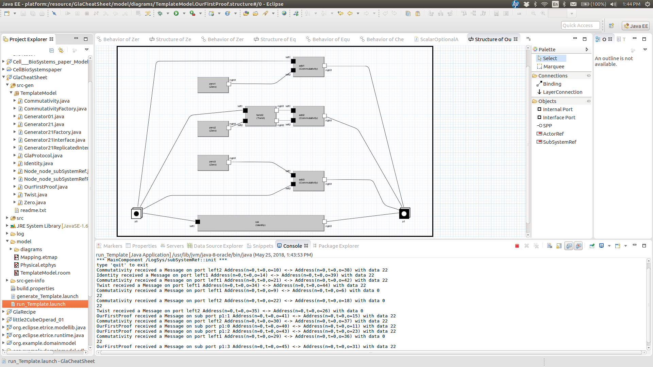653x367 pixels.
Task: Select OurFirstProof.java in Project Explorer
Action: pos(46,187)
